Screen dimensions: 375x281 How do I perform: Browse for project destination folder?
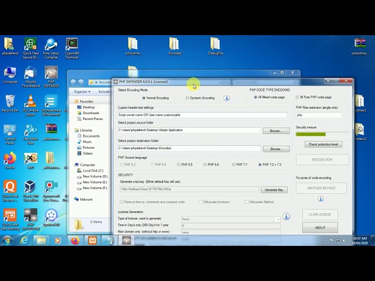click(276, 149)
